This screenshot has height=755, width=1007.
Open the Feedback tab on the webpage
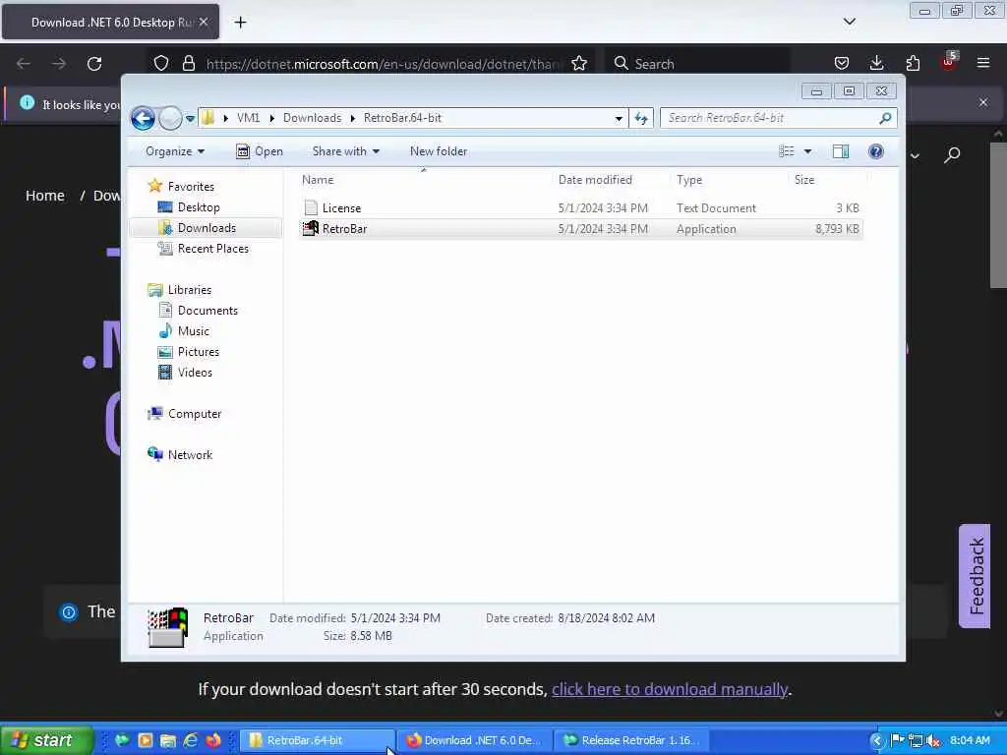pyautogui.click(x=976, y=576)
